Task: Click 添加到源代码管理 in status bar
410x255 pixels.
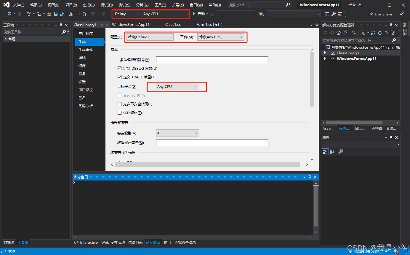Action: (369, 251)
